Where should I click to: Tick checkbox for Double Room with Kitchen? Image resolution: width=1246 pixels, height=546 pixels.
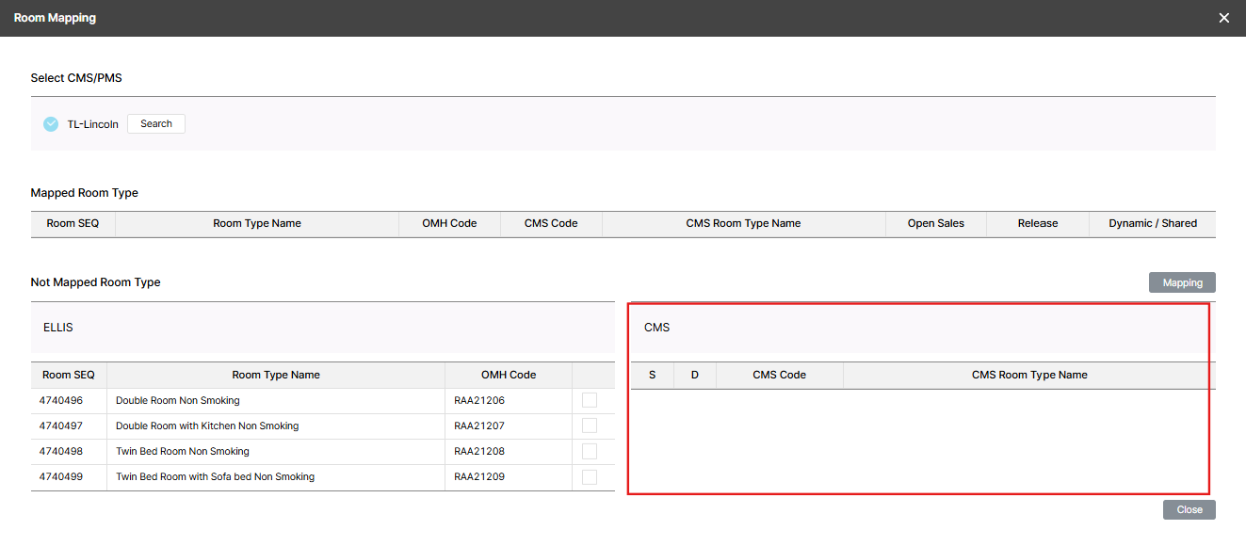[x=590, y=426]
